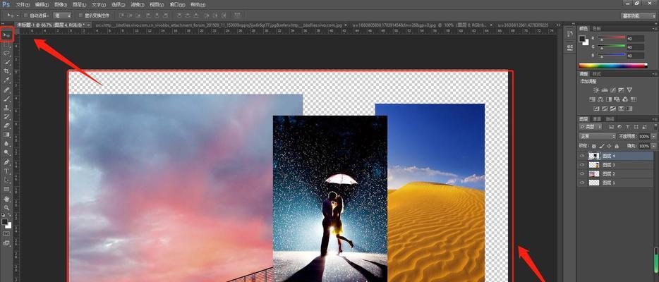This screenshot has height=282, width=659.
Task: Add a Brightness/Contrast adjustment
Action: tap(596, 90)
